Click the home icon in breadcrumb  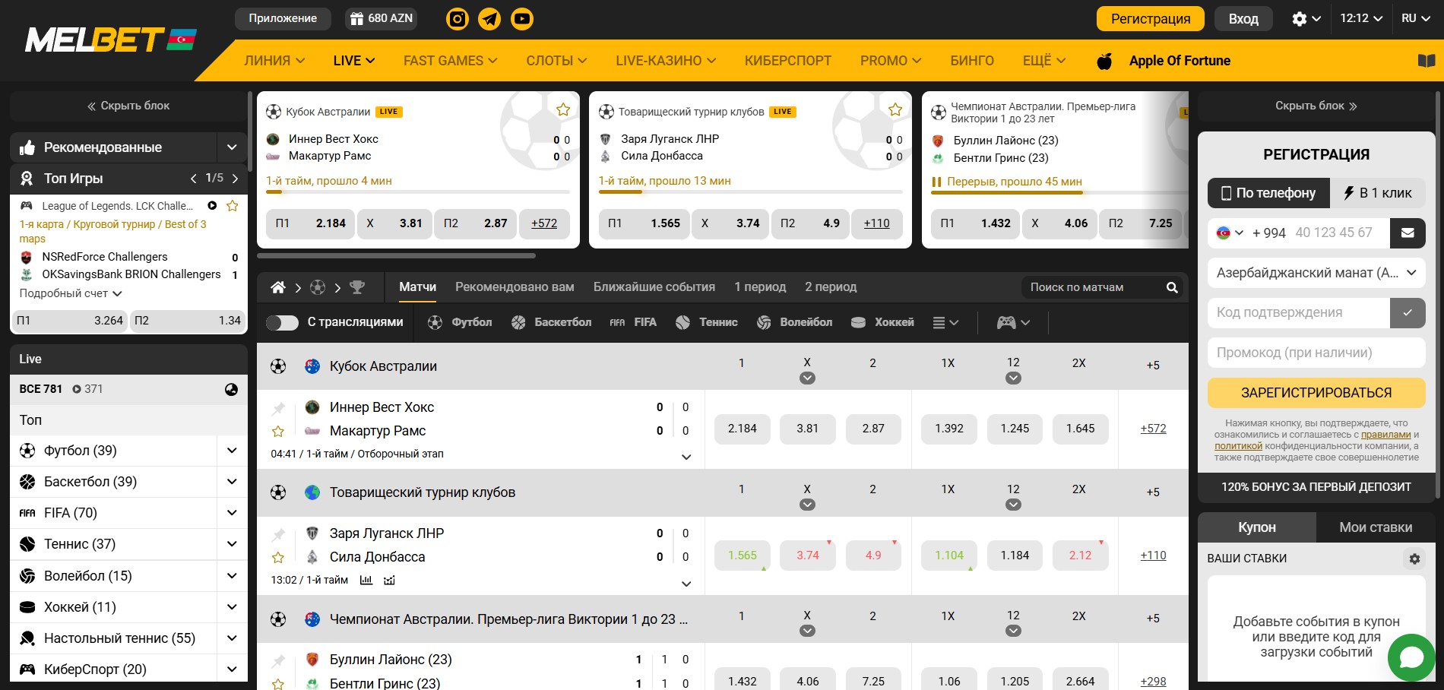pos(278,287)
